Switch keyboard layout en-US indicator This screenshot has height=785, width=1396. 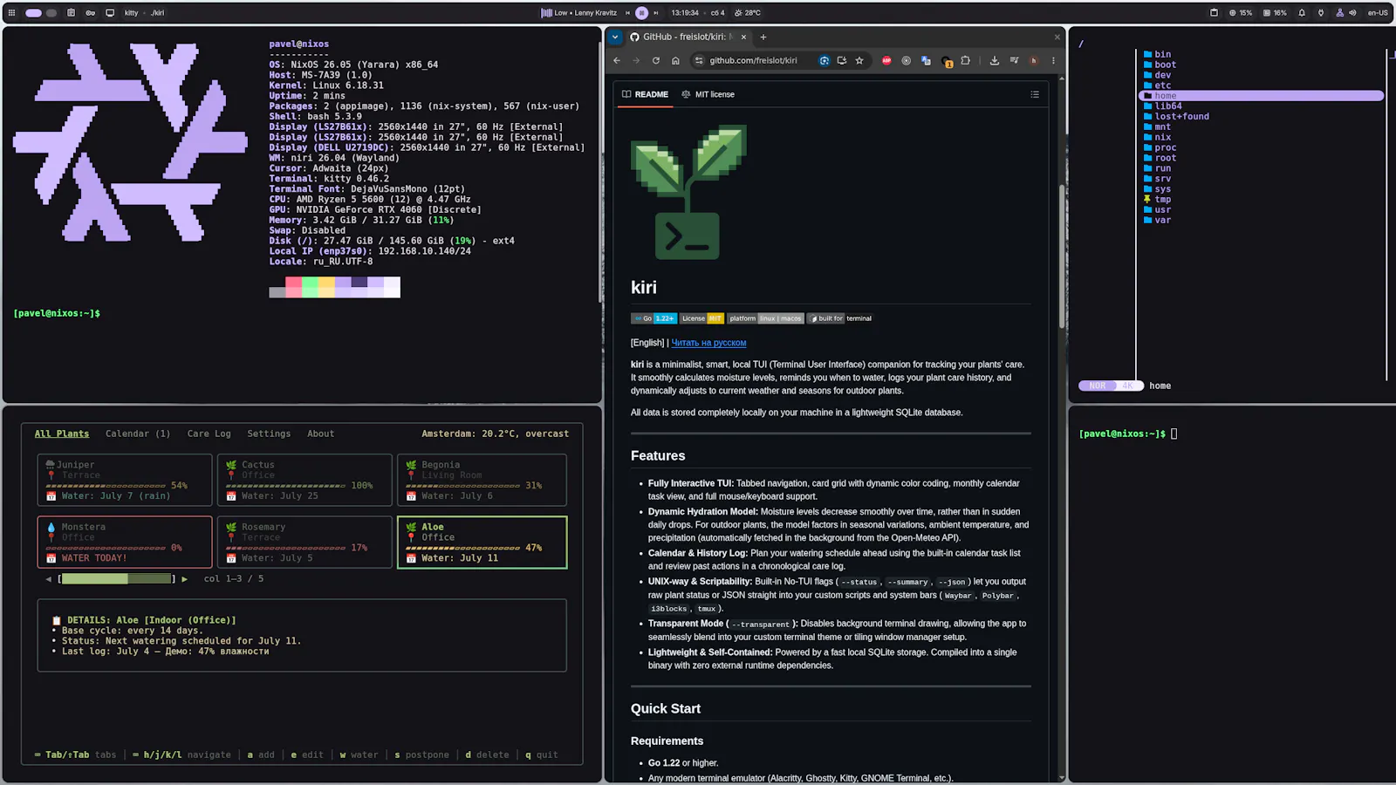pyautogui.click(x=1378, y=13)
